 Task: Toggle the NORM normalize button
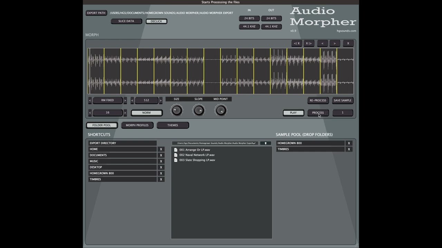[146, 113]
